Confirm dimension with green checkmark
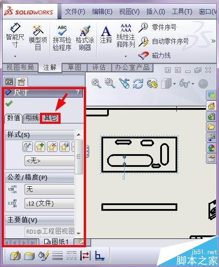Image resolution: width=219 pixels, height=267 pixels. pos(9,103)
